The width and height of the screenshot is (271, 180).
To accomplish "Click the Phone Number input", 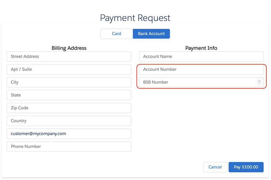I will click(69, 147).
